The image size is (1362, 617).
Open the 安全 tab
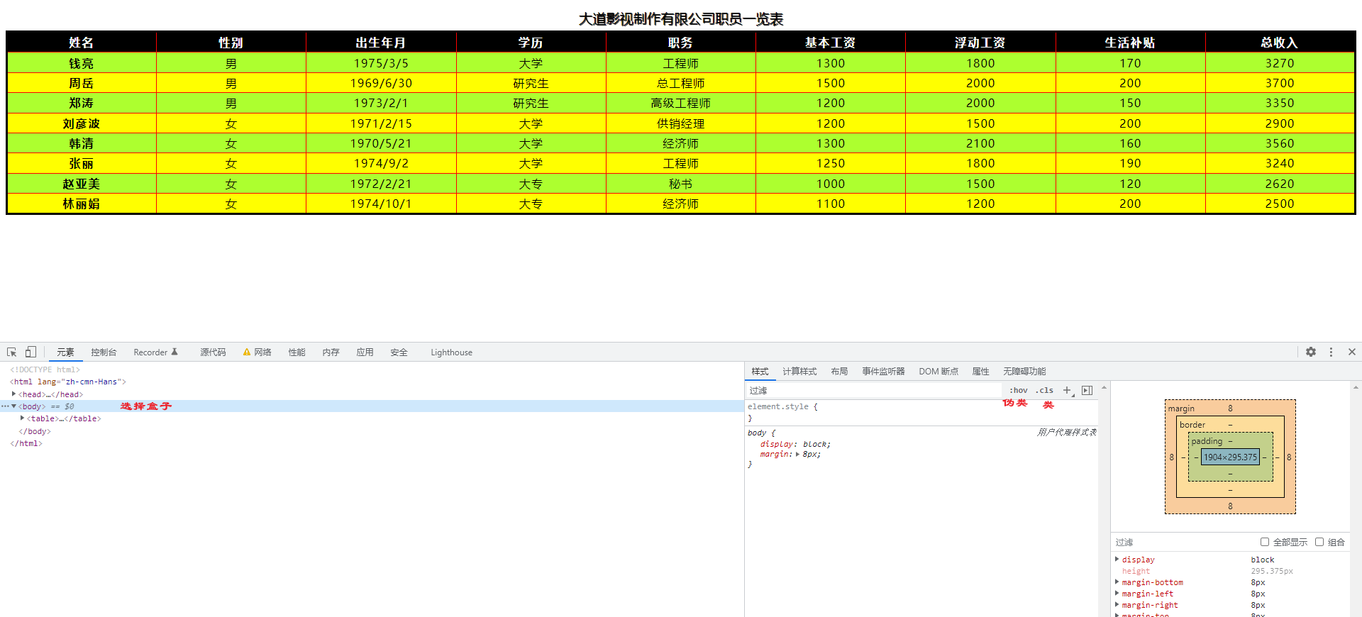point(399,352)
